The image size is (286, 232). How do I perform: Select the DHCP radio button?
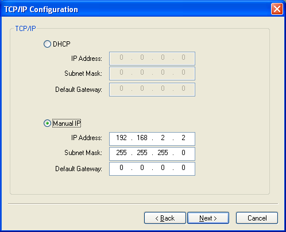click(47, 44)
